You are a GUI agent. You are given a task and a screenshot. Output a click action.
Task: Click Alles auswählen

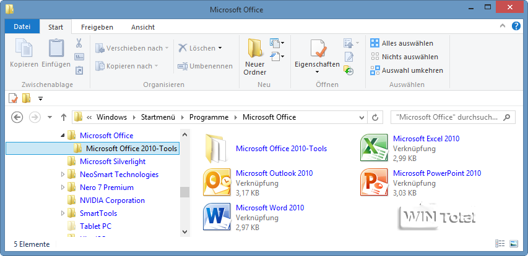click(401, 43)
